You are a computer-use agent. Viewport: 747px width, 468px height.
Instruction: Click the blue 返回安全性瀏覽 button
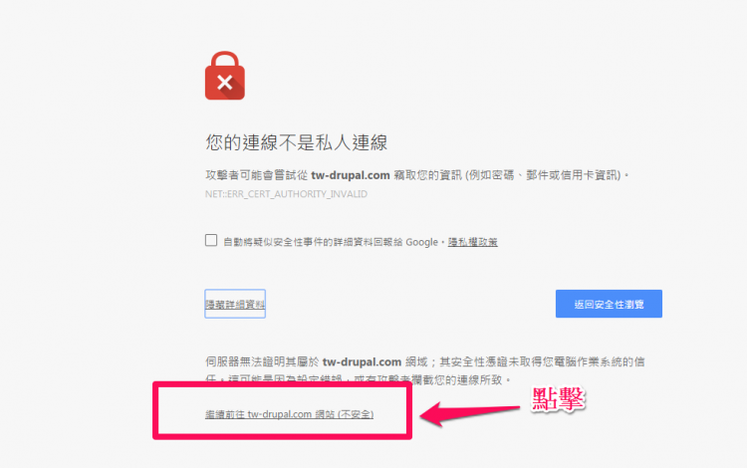coord(609,304)
